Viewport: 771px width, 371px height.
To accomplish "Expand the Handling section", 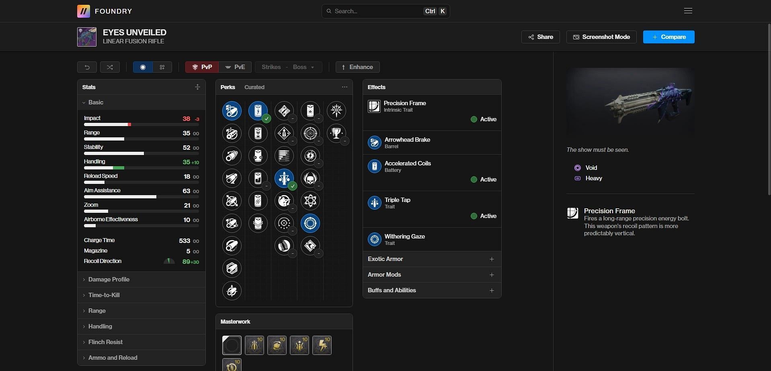I will [141, 326].
